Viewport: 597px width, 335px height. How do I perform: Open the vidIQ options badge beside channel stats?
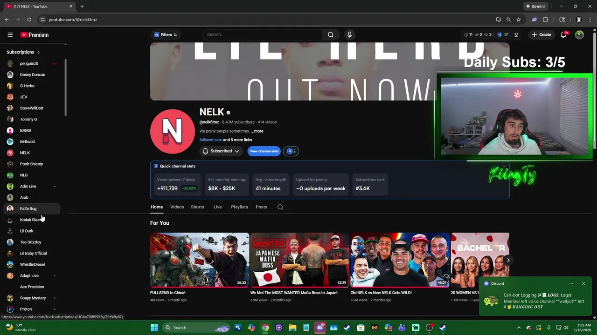coord(291,151)
